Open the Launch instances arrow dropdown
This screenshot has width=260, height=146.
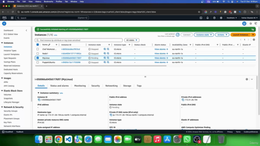pyautogui.click(x=253, y=35)
